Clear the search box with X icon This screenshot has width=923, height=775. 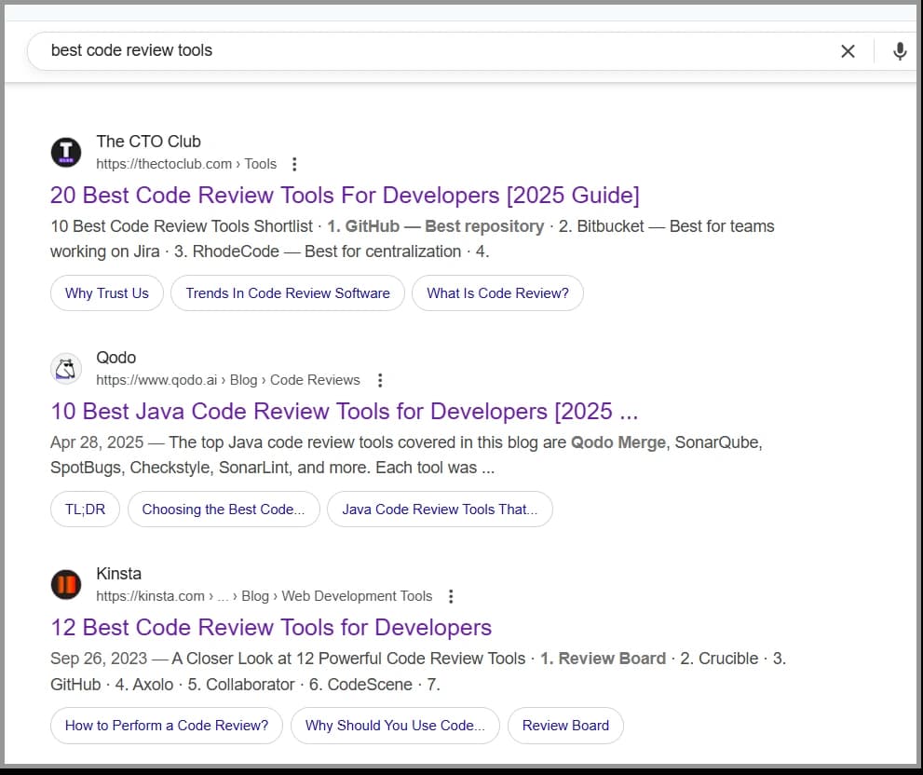pos(848,51)
